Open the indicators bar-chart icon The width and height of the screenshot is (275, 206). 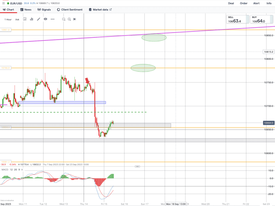click(32, 19)
